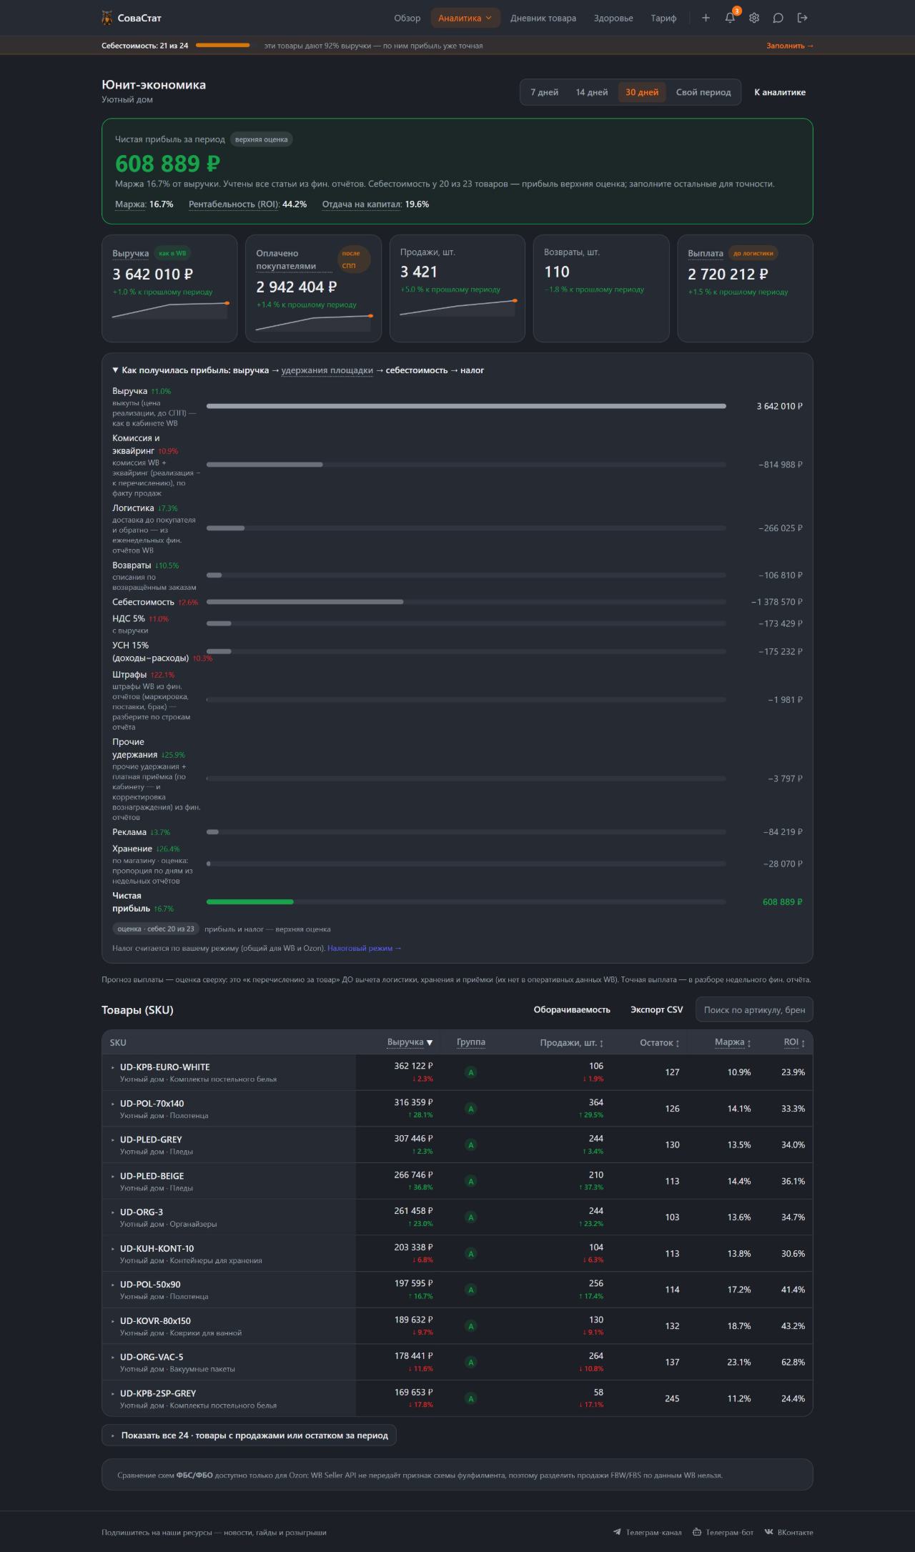This screenshot has height=1552, width=915.
Task: Select the 7 дней period
Action: tap(544, 92)
